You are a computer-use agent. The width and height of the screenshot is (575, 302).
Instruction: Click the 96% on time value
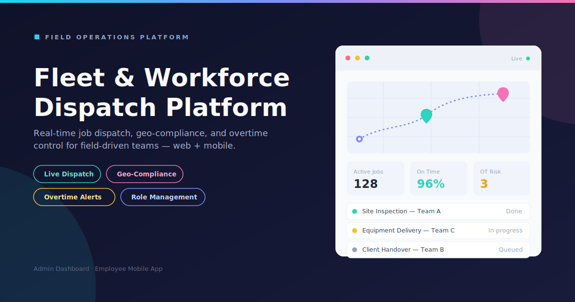[431, 184]
